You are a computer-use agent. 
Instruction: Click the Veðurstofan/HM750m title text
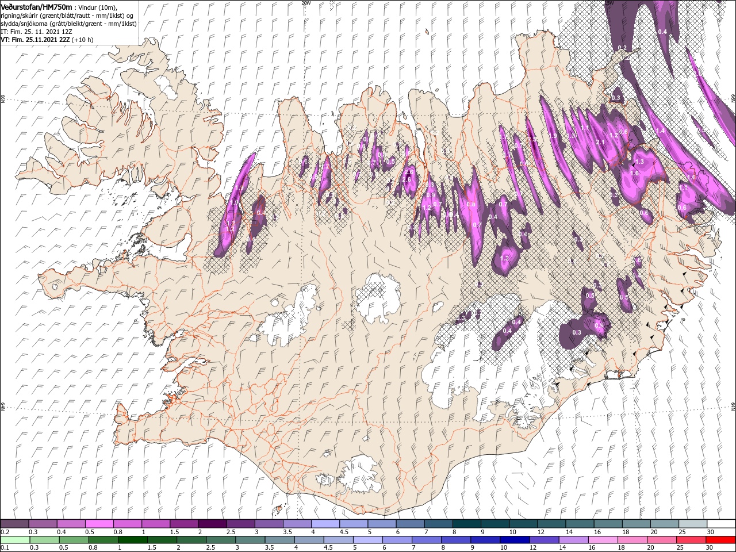(x=36, y=7)
